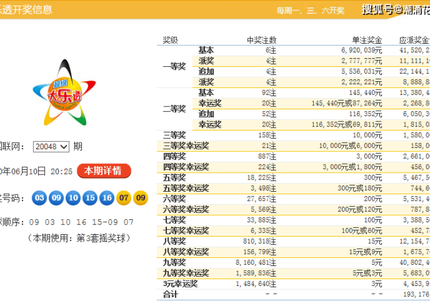
Task: Select blue ball number 16
Action: (107, 197)
